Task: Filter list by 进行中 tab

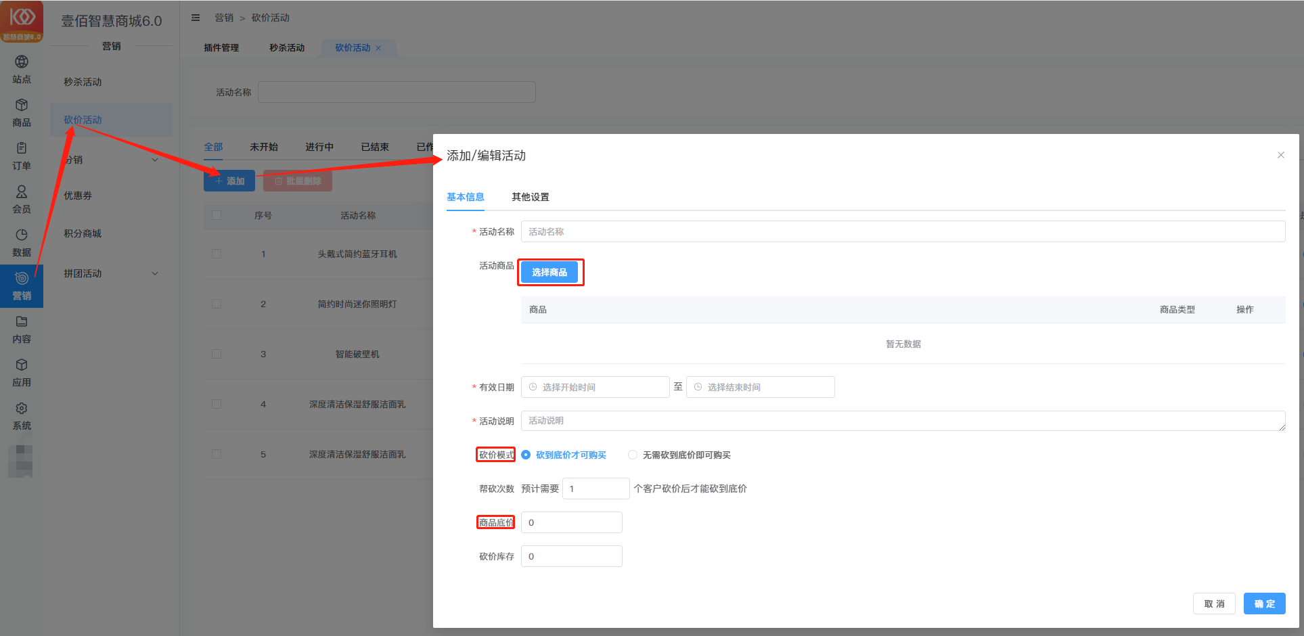Action: point(319,147)
